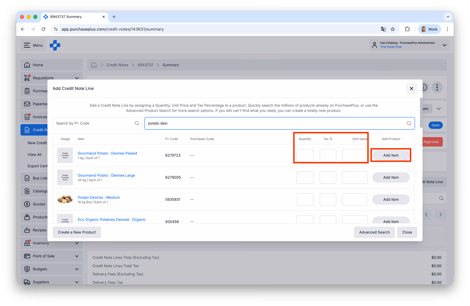The width and height of the screenshot is (470, 306).
Task: Open the 6943737 breadcrumb link
Action: [146, 65]
